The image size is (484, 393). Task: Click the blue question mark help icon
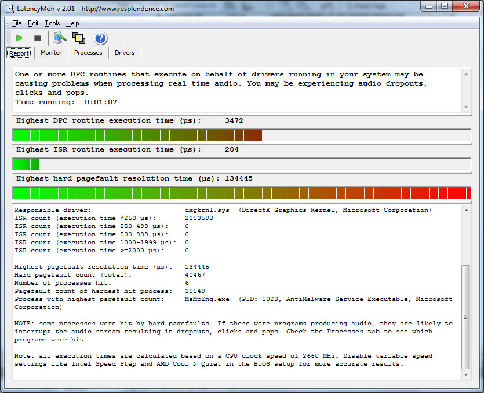pyautogui.click(x=100, y=38)
